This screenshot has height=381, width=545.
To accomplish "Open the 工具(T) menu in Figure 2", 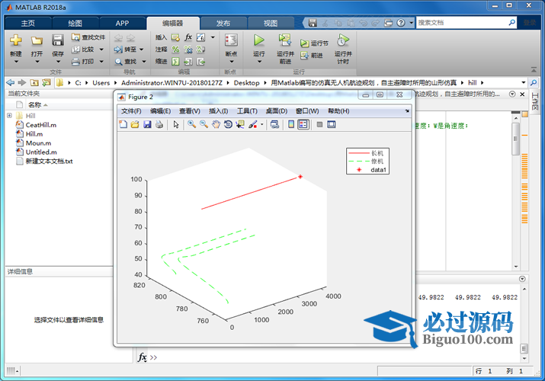I will (x=247, y=111).
